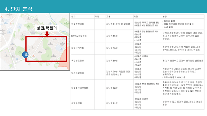Click the environment cell beginning '상권 아주 좋고'

(183, 103)
